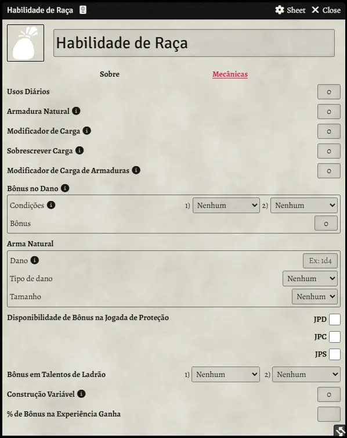Open second Talentos de Ladrão dropdown
Viewport: 347px width, 438px height.
pyautogui.click(x=306, y=374)
